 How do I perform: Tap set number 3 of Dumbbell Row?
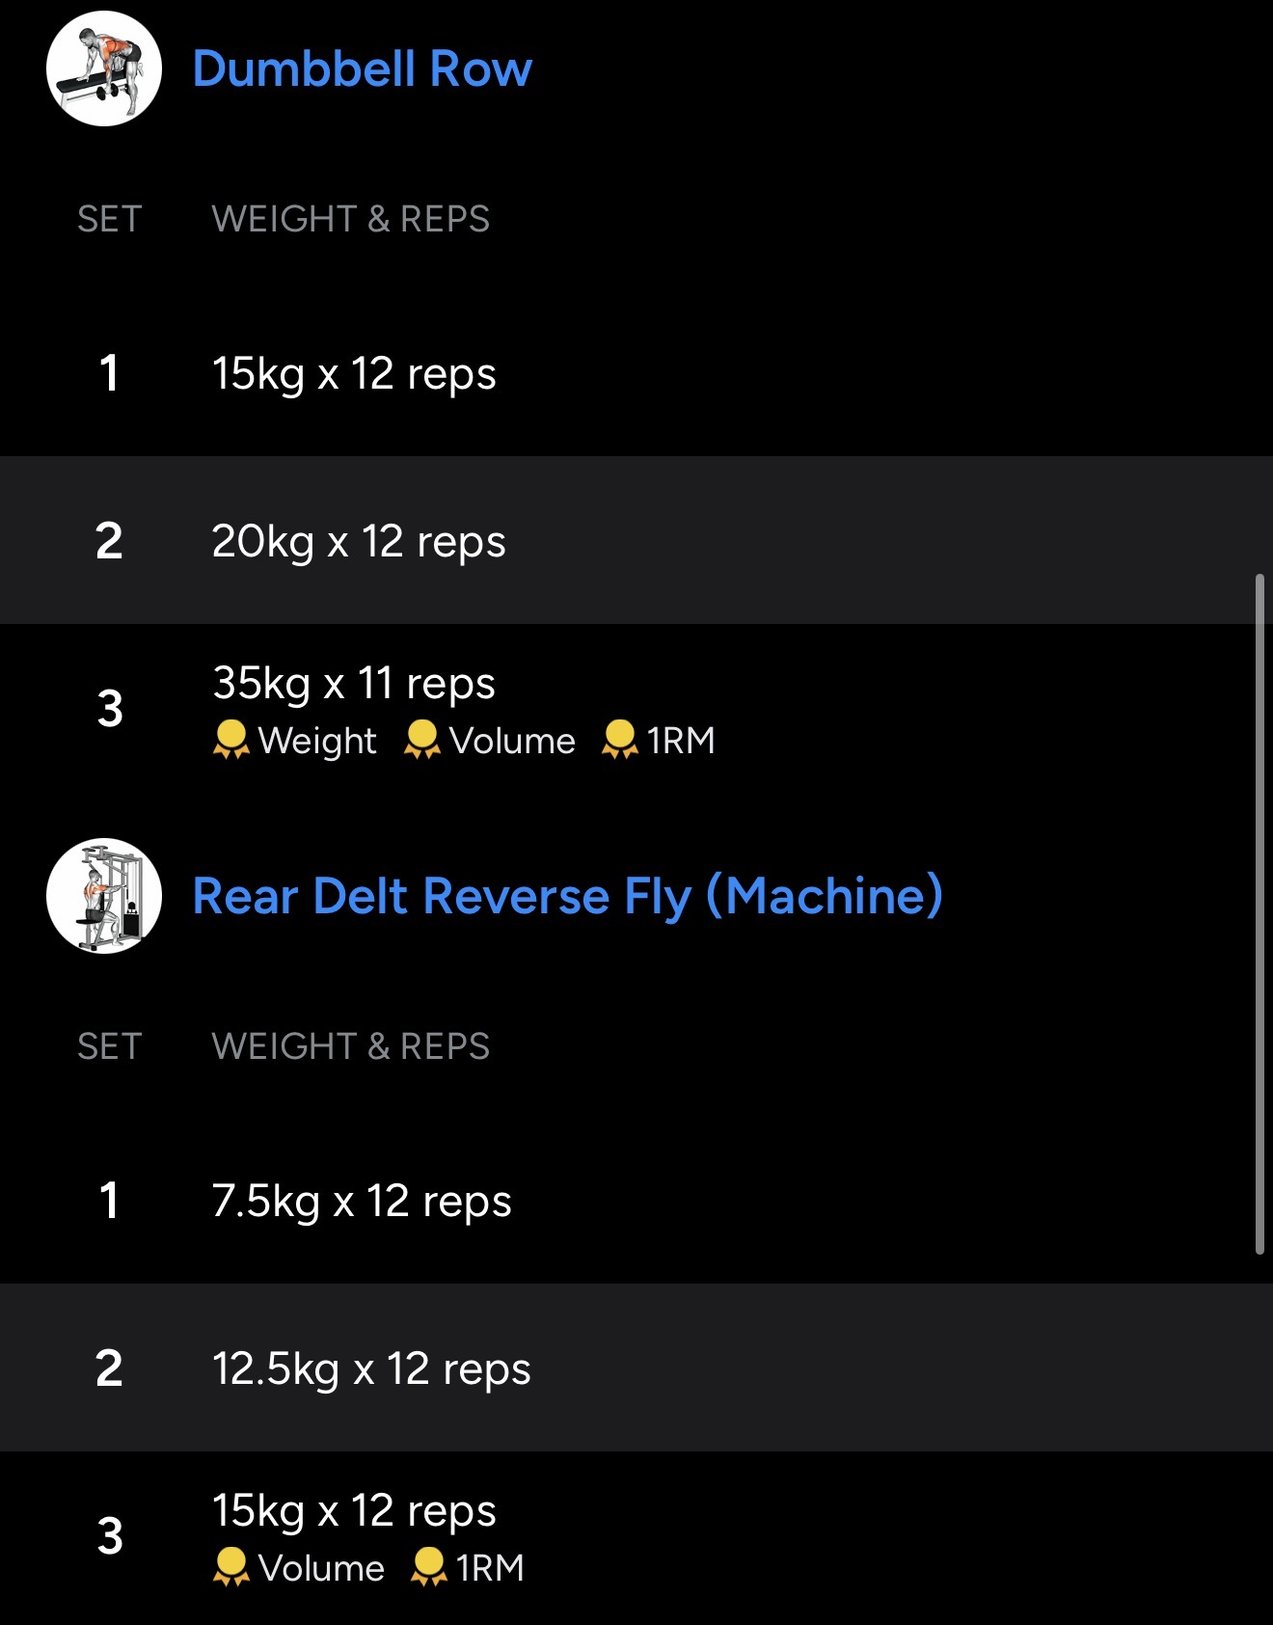point(110,709)
